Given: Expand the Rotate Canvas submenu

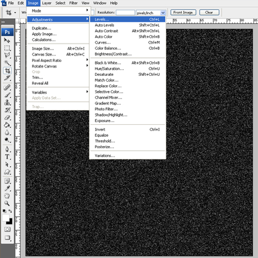Looking at the screenshot, I should point(58,66).
